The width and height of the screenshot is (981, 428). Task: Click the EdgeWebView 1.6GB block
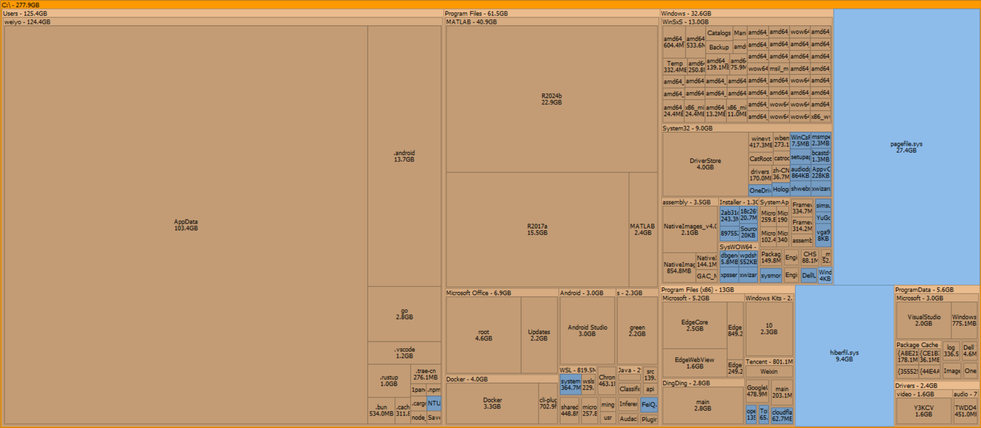[695, 363]
